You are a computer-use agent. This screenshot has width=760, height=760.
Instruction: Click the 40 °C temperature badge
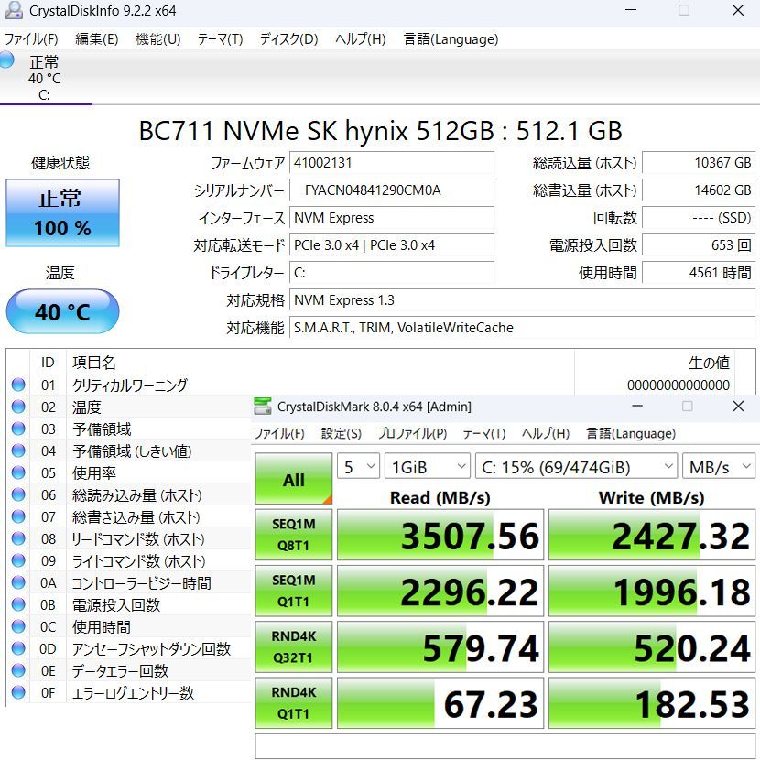61,311
